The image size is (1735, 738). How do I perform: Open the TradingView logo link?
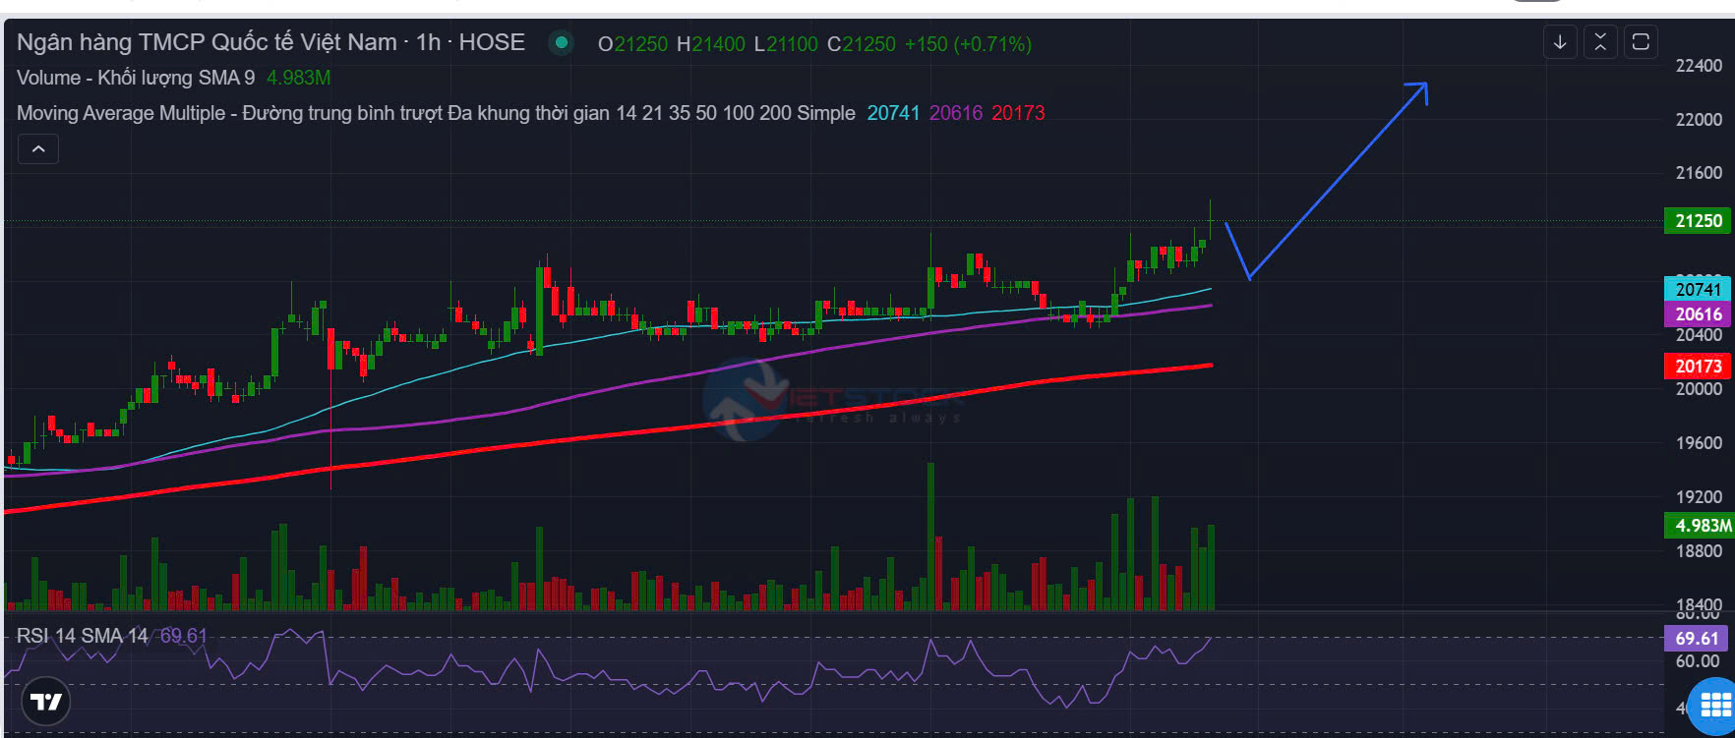click(45, 702)
